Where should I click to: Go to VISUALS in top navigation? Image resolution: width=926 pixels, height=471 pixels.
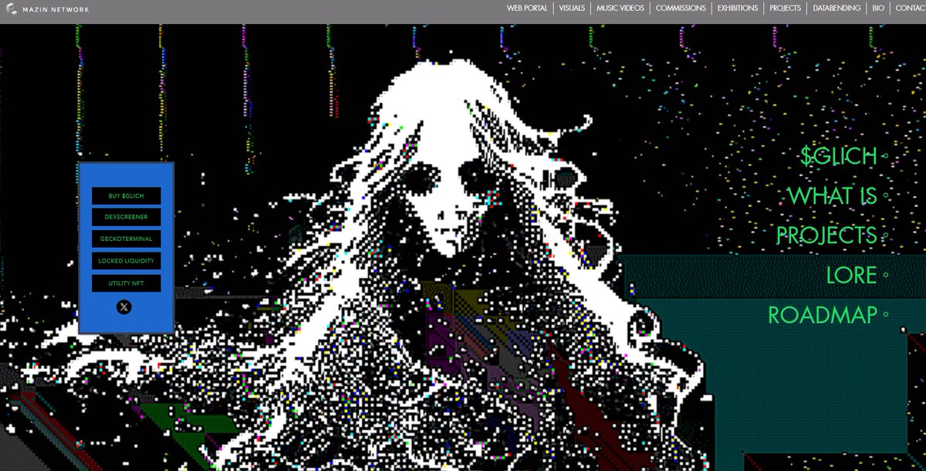click(x=572, y=8)
